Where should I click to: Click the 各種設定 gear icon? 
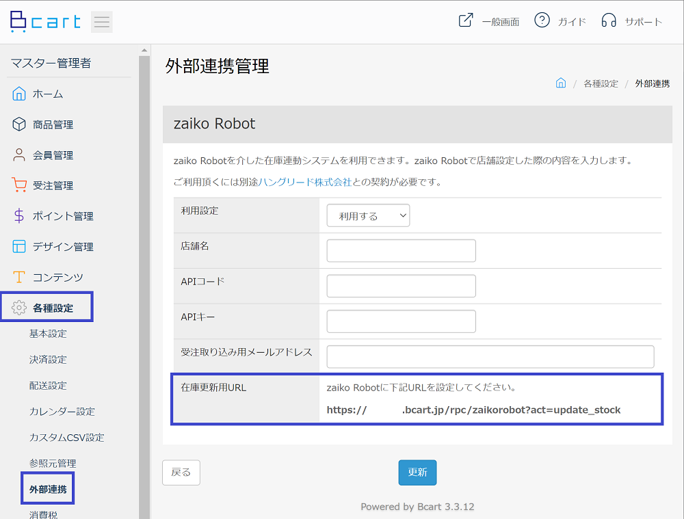[x=18, y=308]
